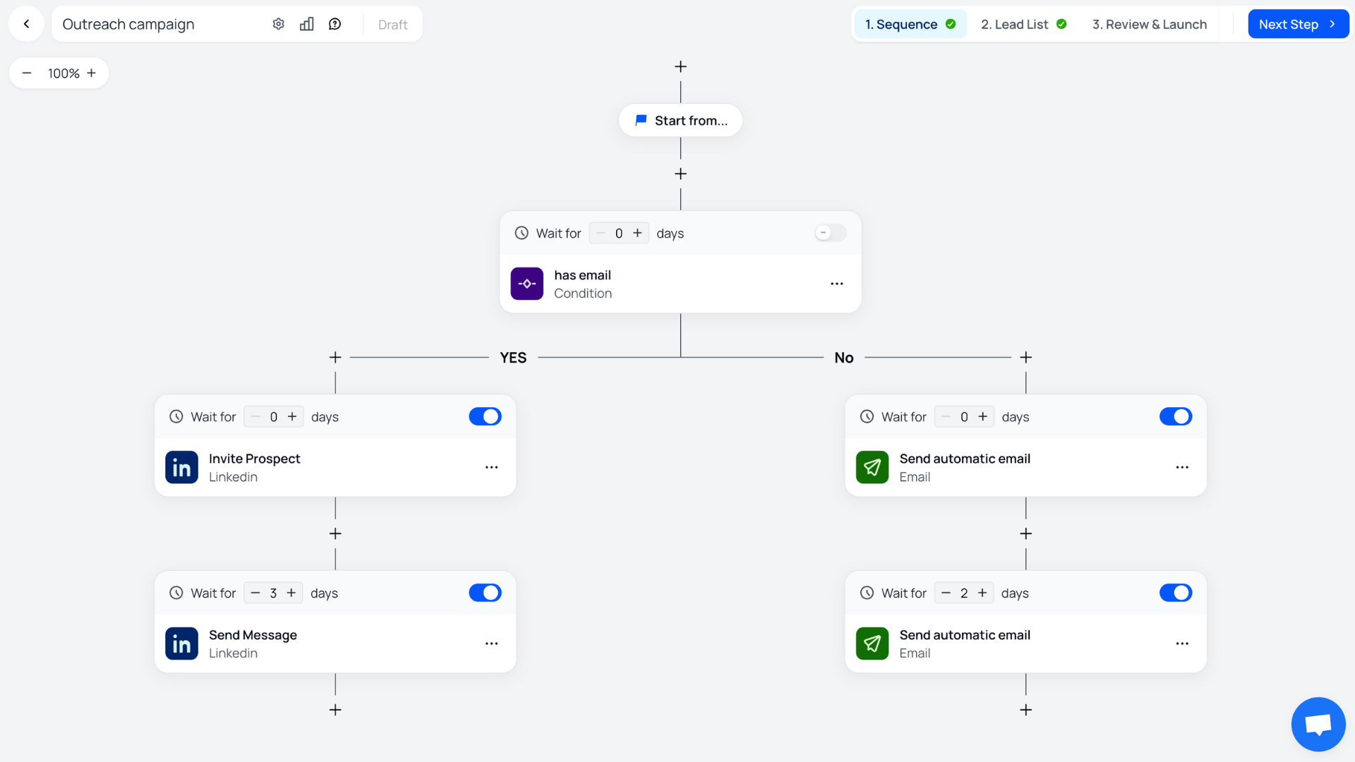Open options menu for has email condition
Image resolution: width=1355 pixels, height=762 pixels.
coord(837,284)
